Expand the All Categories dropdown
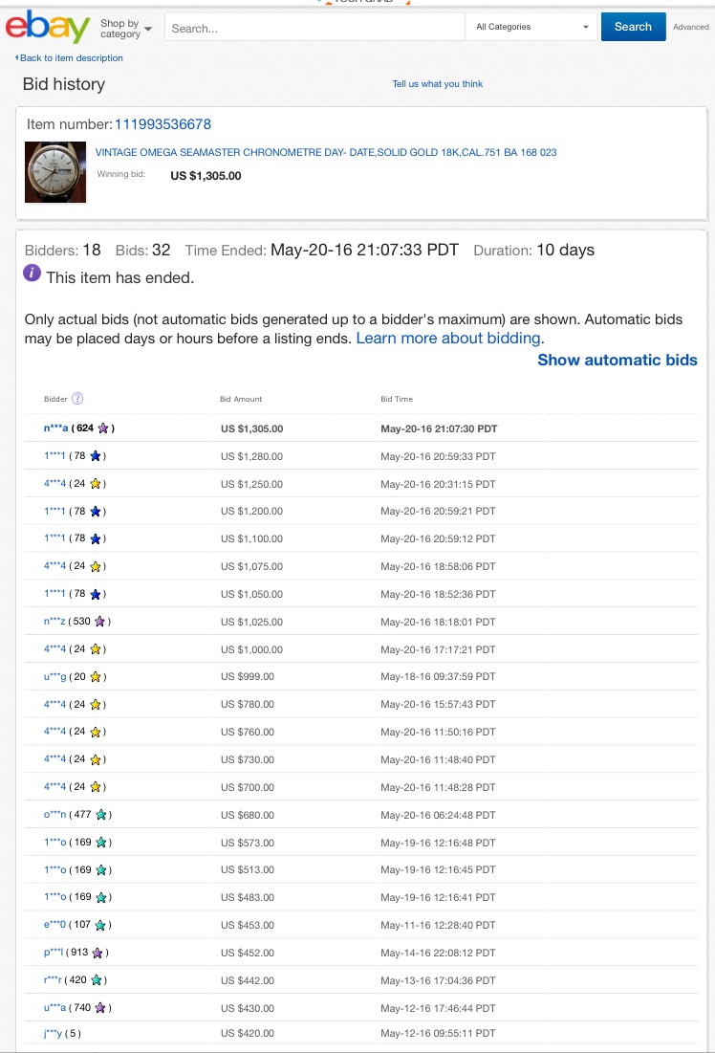The width and height of the screenshot is (715, 1053). (531, 27)
